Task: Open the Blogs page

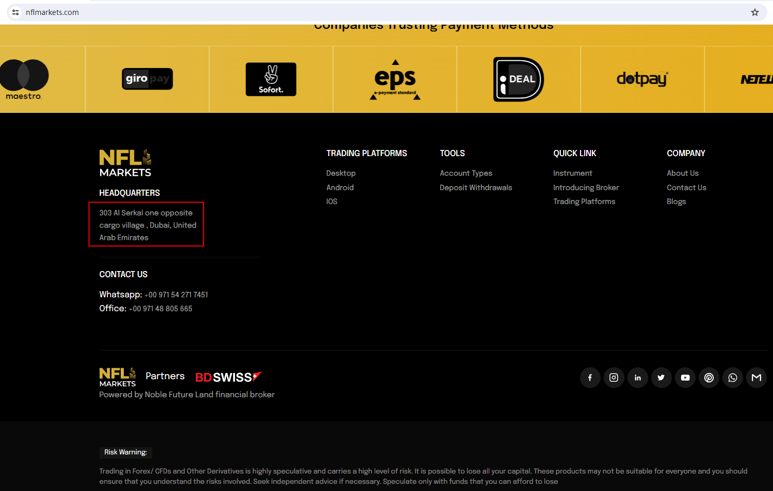Action: coord(676,201)
